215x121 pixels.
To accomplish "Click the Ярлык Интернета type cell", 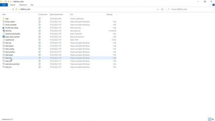I will [x=77, y=37].
